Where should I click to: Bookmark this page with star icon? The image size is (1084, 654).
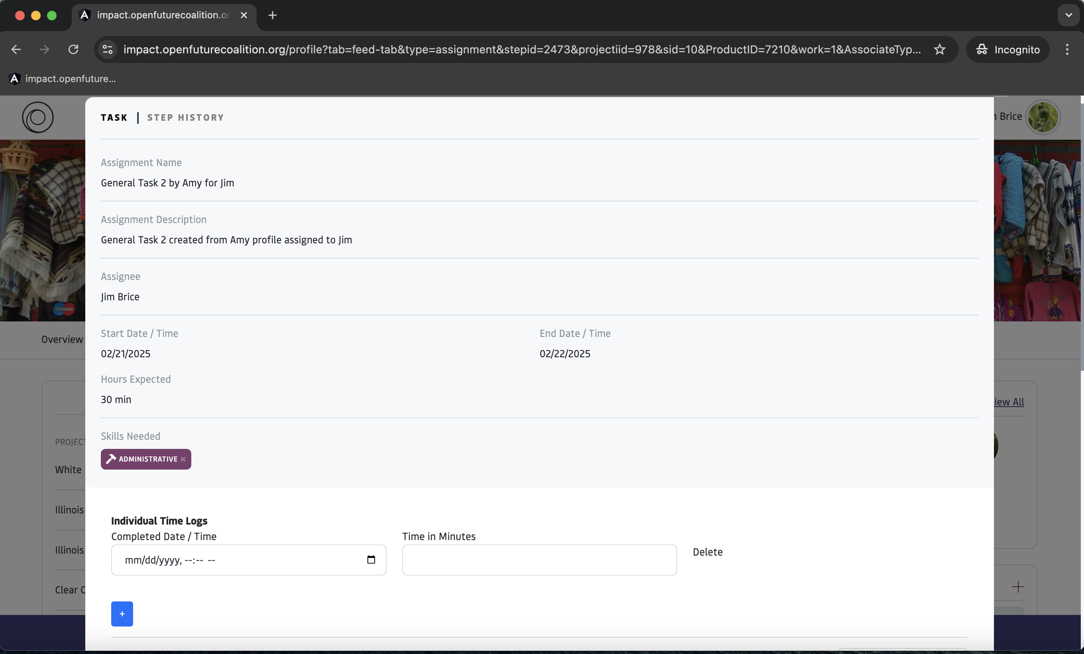click(939, 49)
